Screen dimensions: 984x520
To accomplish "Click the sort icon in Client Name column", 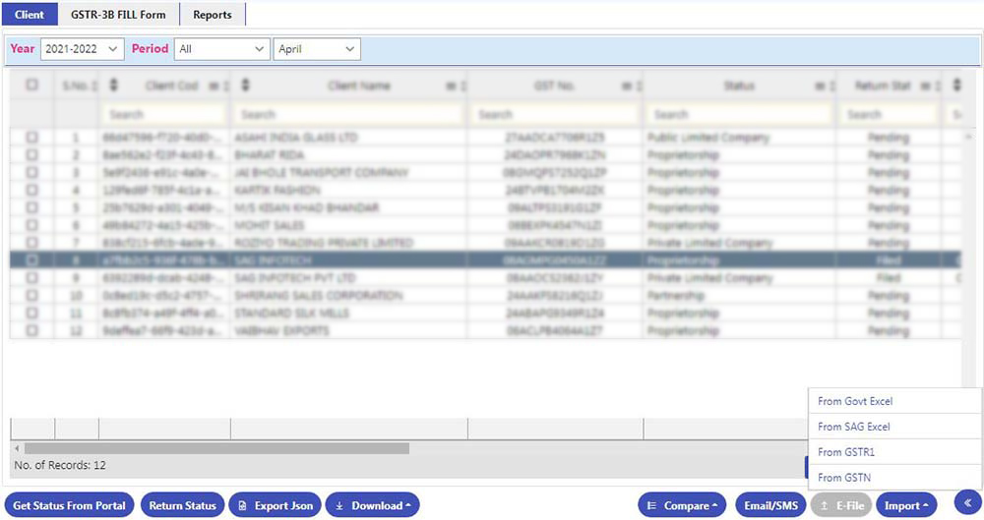I will pos(245,86).
